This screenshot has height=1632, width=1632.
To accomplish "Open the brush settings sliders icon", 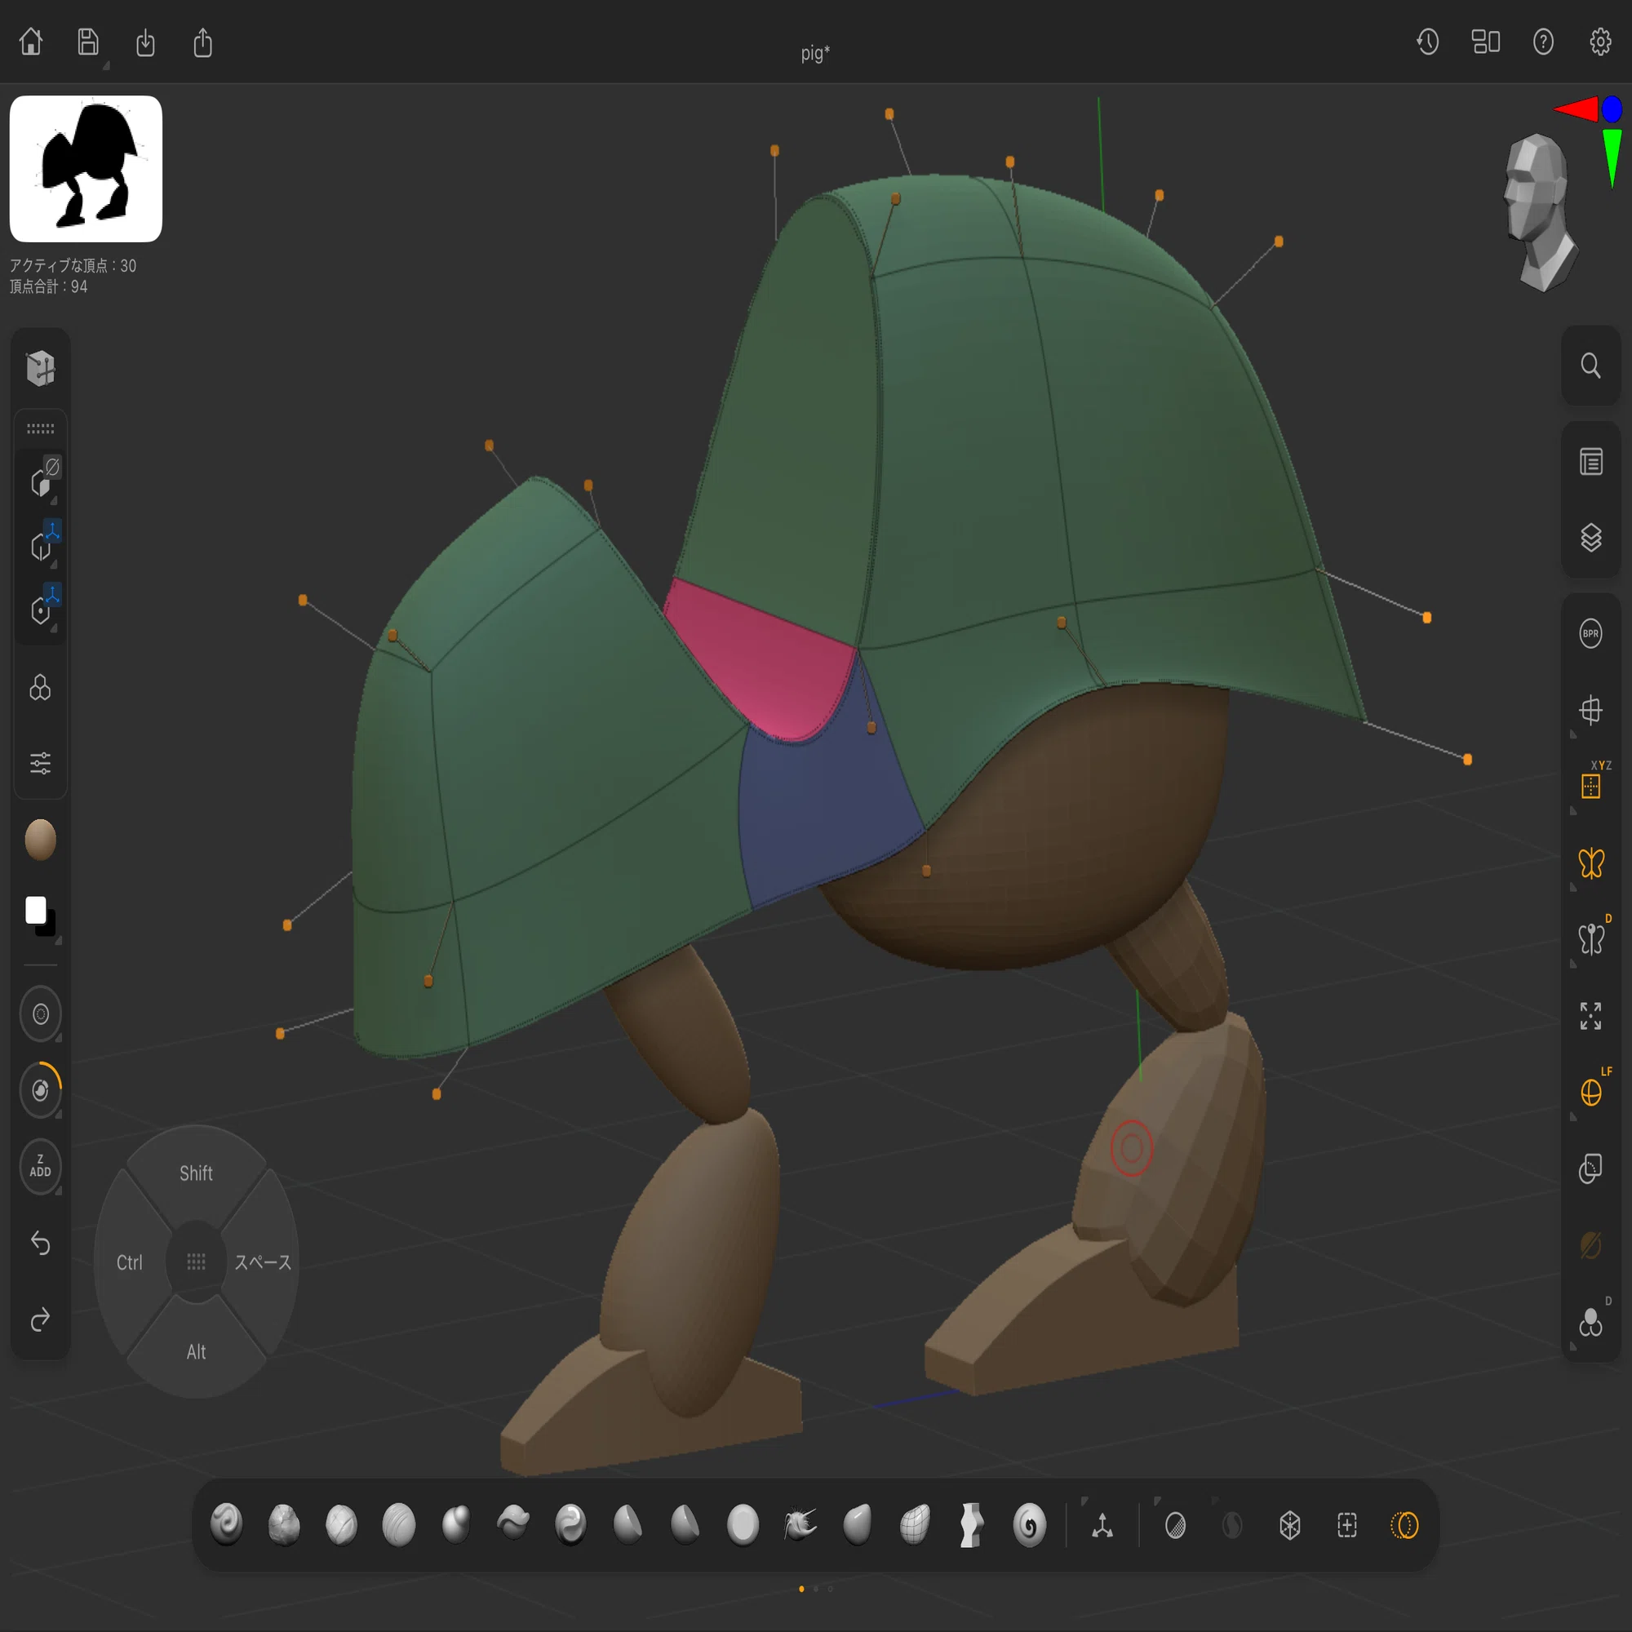I will point(40,764).
